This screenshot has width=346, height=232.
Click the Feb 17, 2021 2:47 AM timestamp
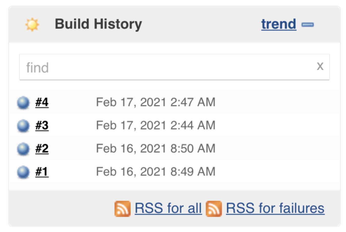tap(156, 102)
